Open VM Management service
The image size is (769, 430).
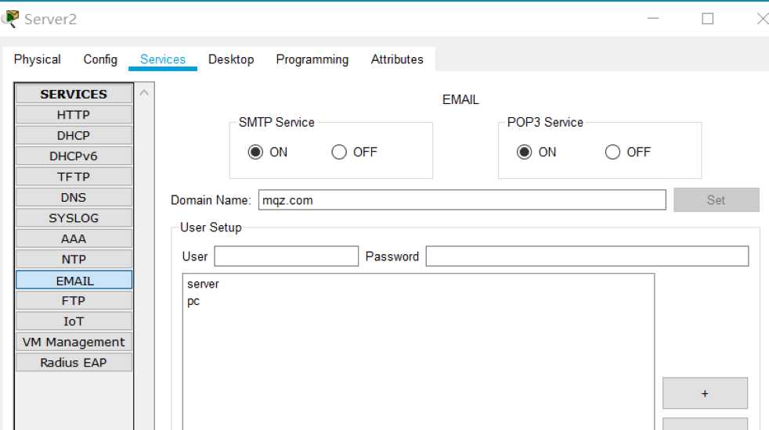click(x=74, y=342)
